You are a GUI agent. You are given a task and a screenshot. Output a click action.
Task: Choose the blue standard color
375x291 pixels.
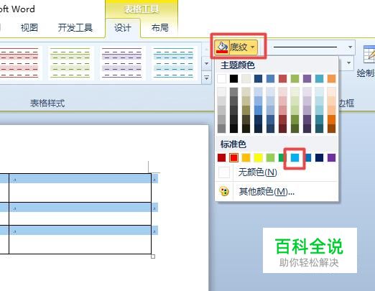pyautogui.click(x=308, y=157)
